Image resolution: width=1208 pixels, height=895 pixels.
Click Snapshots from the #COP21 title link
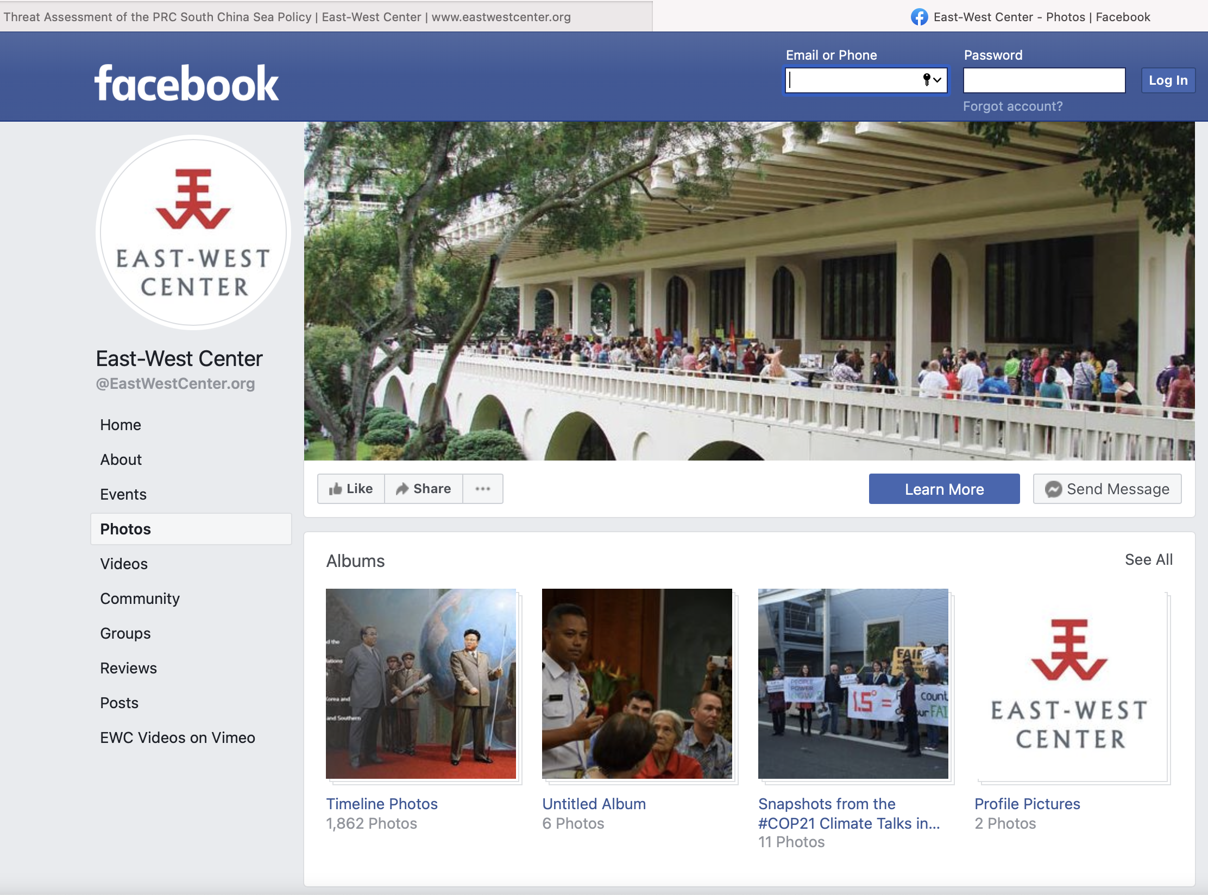849,814
